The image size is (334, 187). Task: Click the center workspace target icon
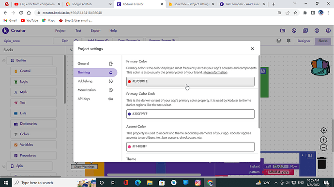pos(323,130)
